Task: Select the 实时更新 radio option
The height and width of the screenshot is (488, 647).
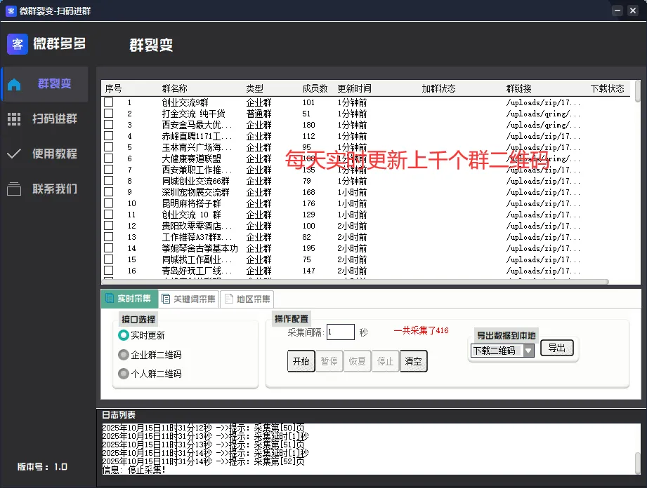Action: tap(122, 335)
